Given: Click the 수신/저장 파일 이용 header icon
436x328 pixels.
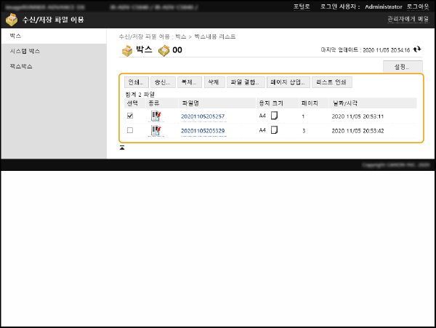Looking at the screenshot, I should [x=12, y=20].
